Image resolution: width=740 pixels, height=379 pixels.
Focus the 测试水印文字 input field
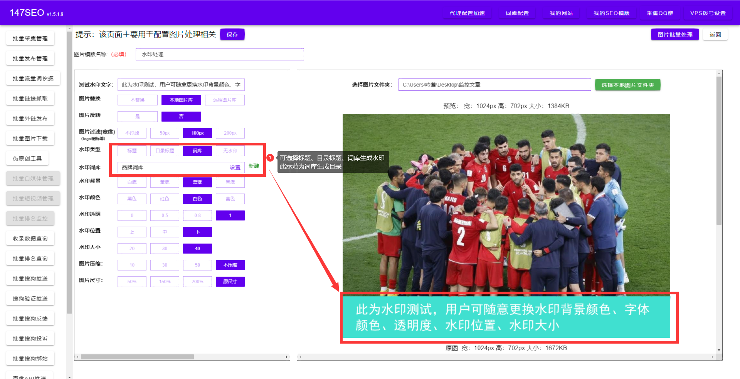click(181, 85)
